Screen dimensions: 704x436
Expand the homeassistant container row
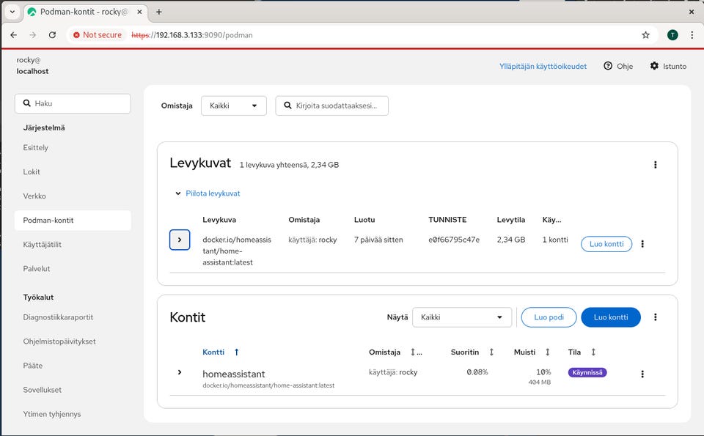[x=180, y=372]
